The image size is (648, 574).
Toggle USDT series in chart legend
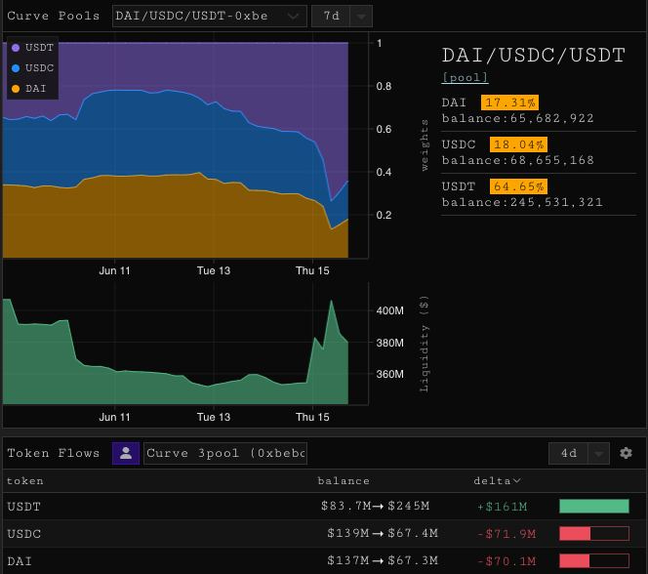[33, 48]
